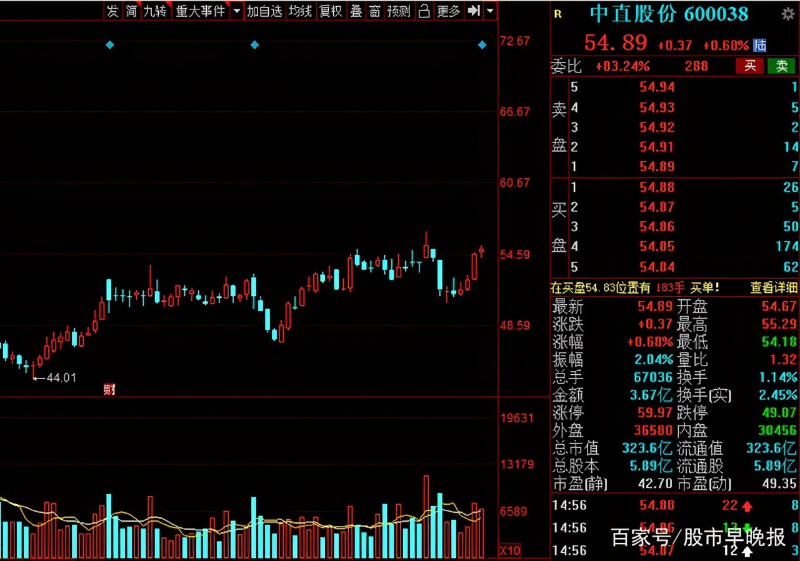Select the 九转 (Nine Turns) indicator icon
800x561 pixels.
(154, 11)
